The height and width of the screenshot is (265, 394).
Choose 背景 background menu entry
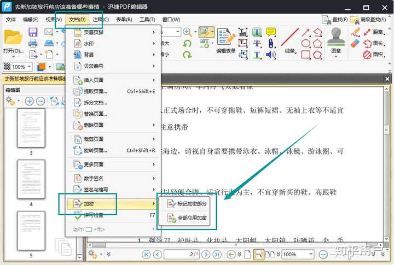point(113,55)
